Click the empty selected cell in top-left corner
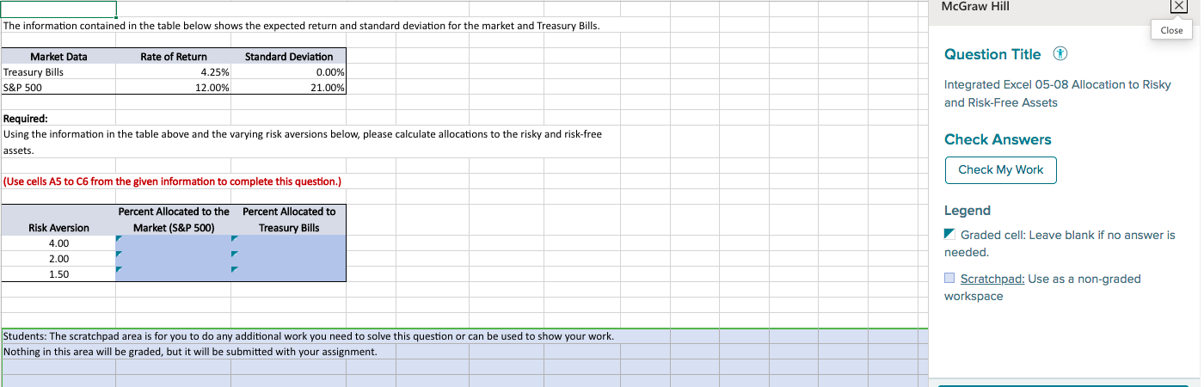1204x387 pixels. point(58,9)
